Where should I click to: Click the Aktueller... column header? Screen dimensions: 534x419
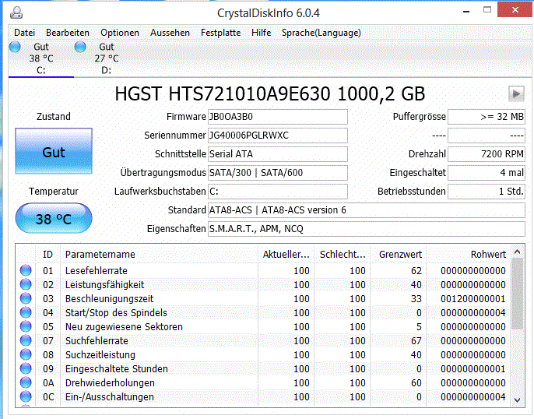pyautogui.click(x=286, y=255)
